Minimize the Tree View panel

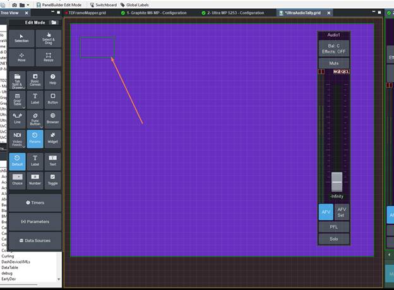click(x=53, y=12)
